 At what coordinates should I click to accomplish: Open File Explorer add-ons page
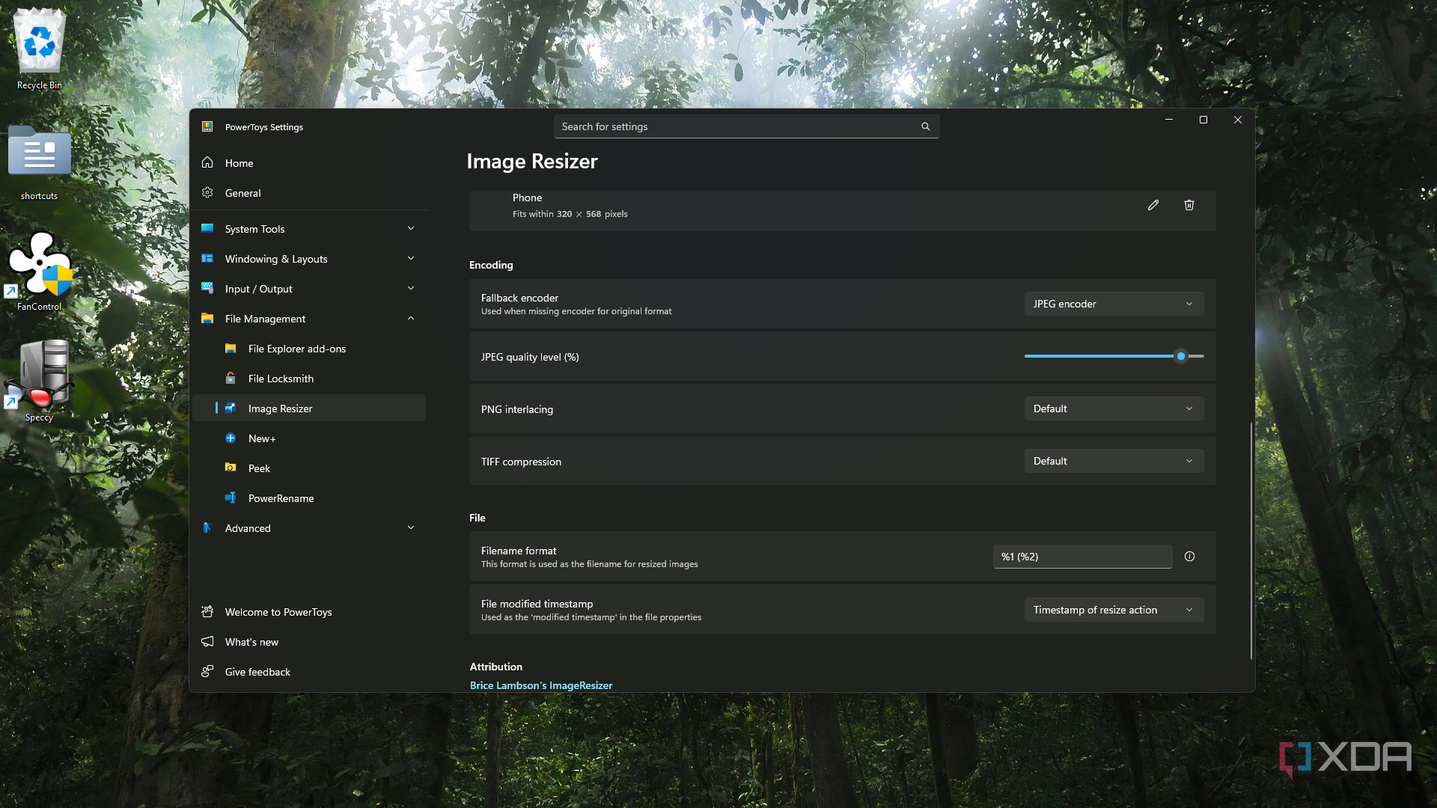[x=309, y=349]
